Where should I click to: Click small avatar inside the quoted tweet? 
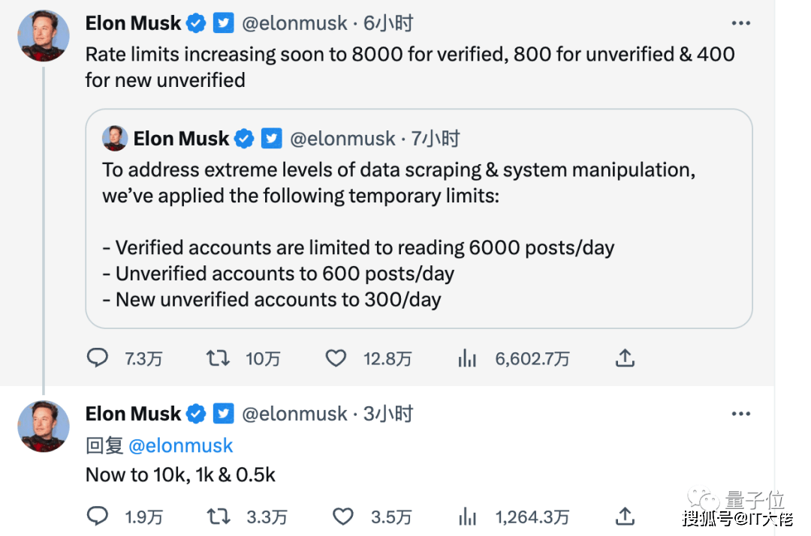115,139
